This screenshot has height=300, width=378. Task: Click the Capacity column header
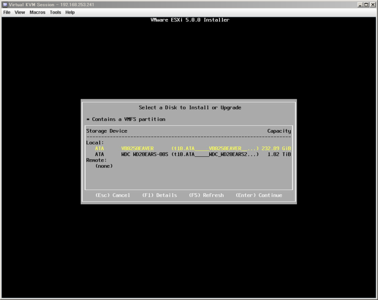tap(279, 131)
